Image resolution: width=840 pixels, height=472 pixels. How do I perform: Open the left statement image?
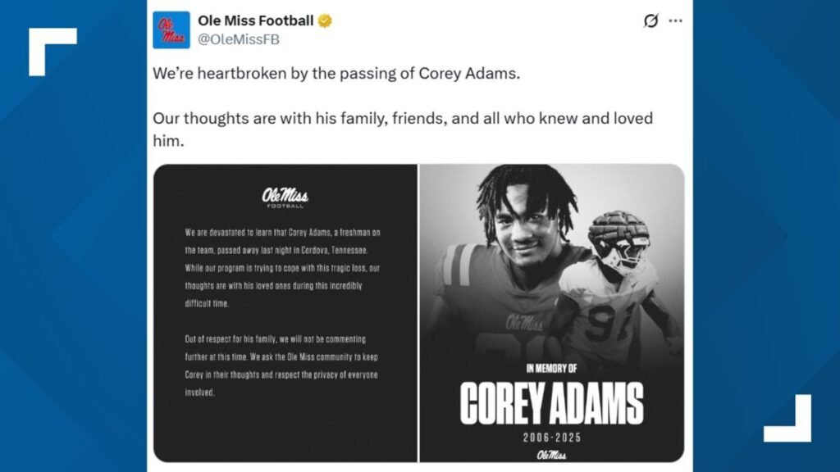(x=285, y=313)
